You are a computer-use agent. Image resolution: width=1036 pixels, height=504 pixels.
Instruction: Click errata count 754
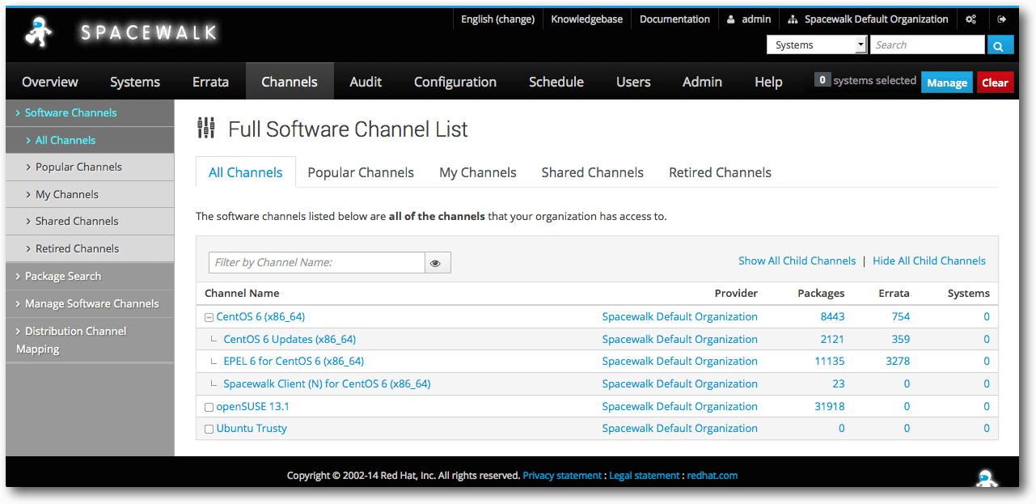pyautogui.click(x=901, y=316)
